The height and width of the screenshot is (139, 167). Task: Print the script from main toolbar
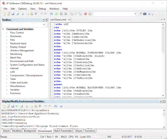coord(17,14)
